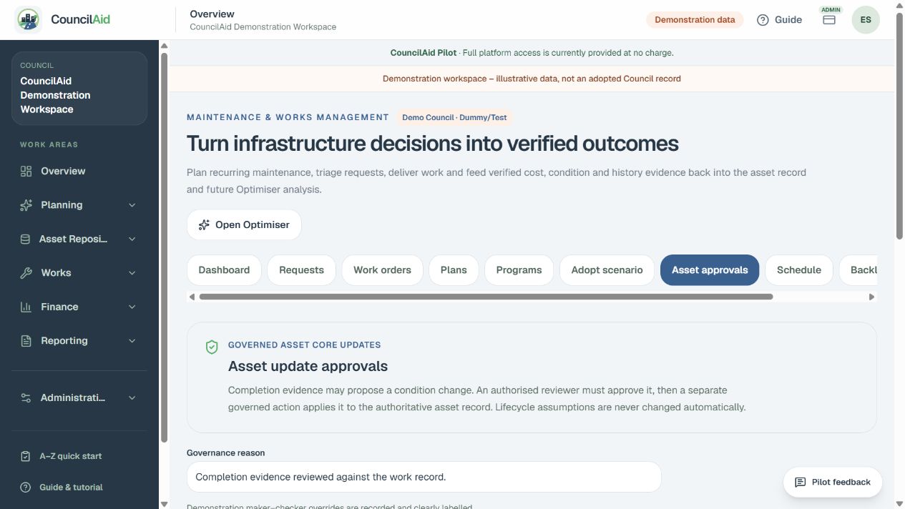Screen dimensions: 905x509
Task: Click the A–Z quick start clipboard icon
Action: click(x=26, y=456)
